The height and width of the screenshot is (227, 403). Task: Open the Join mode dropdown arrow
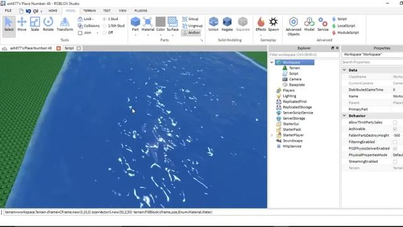pos(98,33)
